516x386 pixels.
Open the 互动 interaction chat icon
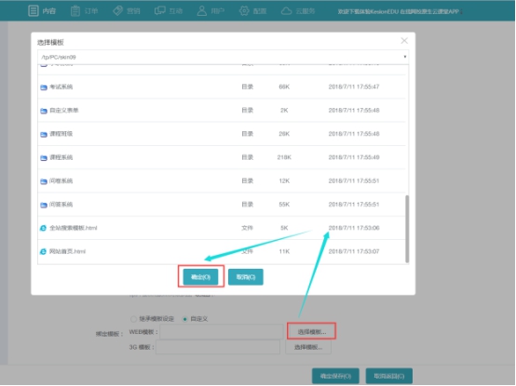coord(160,11)
